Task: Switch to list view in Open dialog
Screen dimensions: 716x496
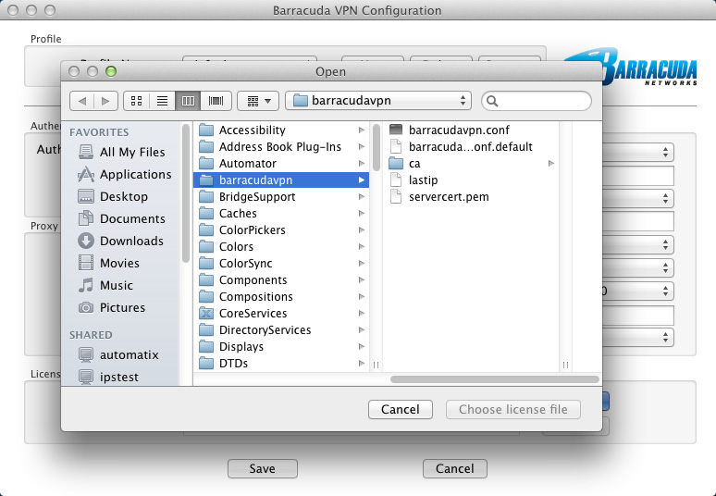Action: (x=162, y=101)
